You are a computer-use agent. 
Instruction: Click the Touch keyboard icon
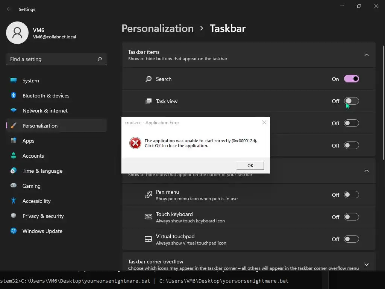(148, 216)
